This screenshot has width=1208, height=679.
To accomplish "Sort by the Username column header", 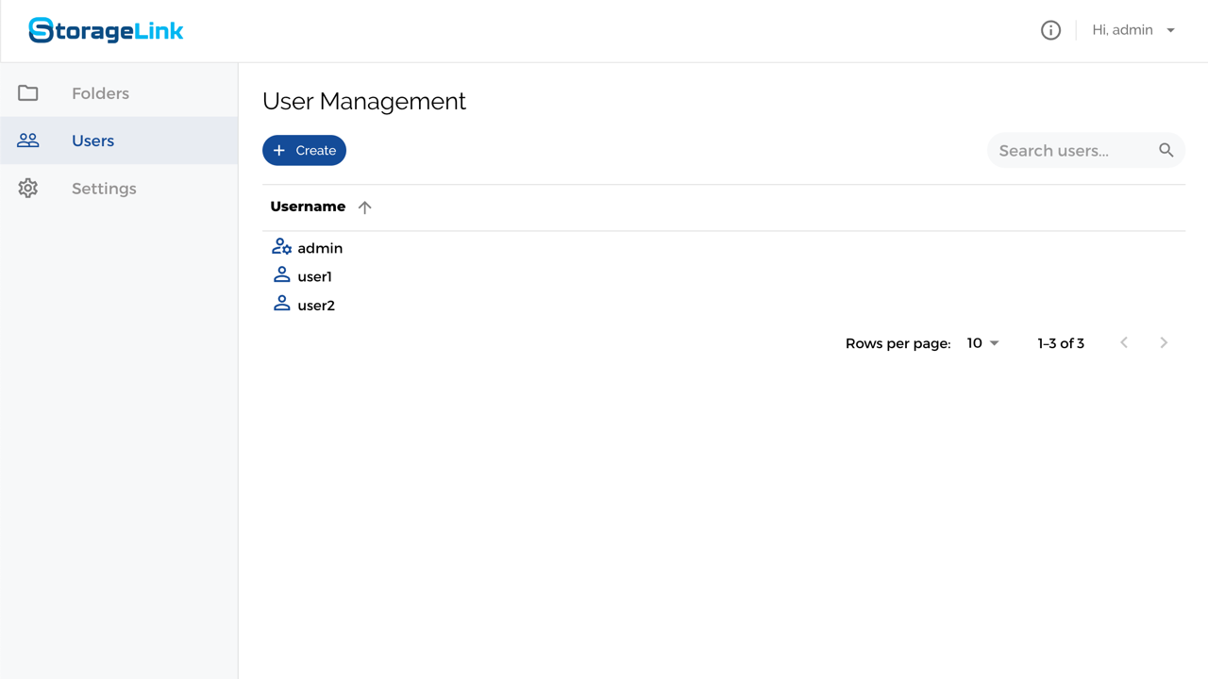I will point(308,207).
